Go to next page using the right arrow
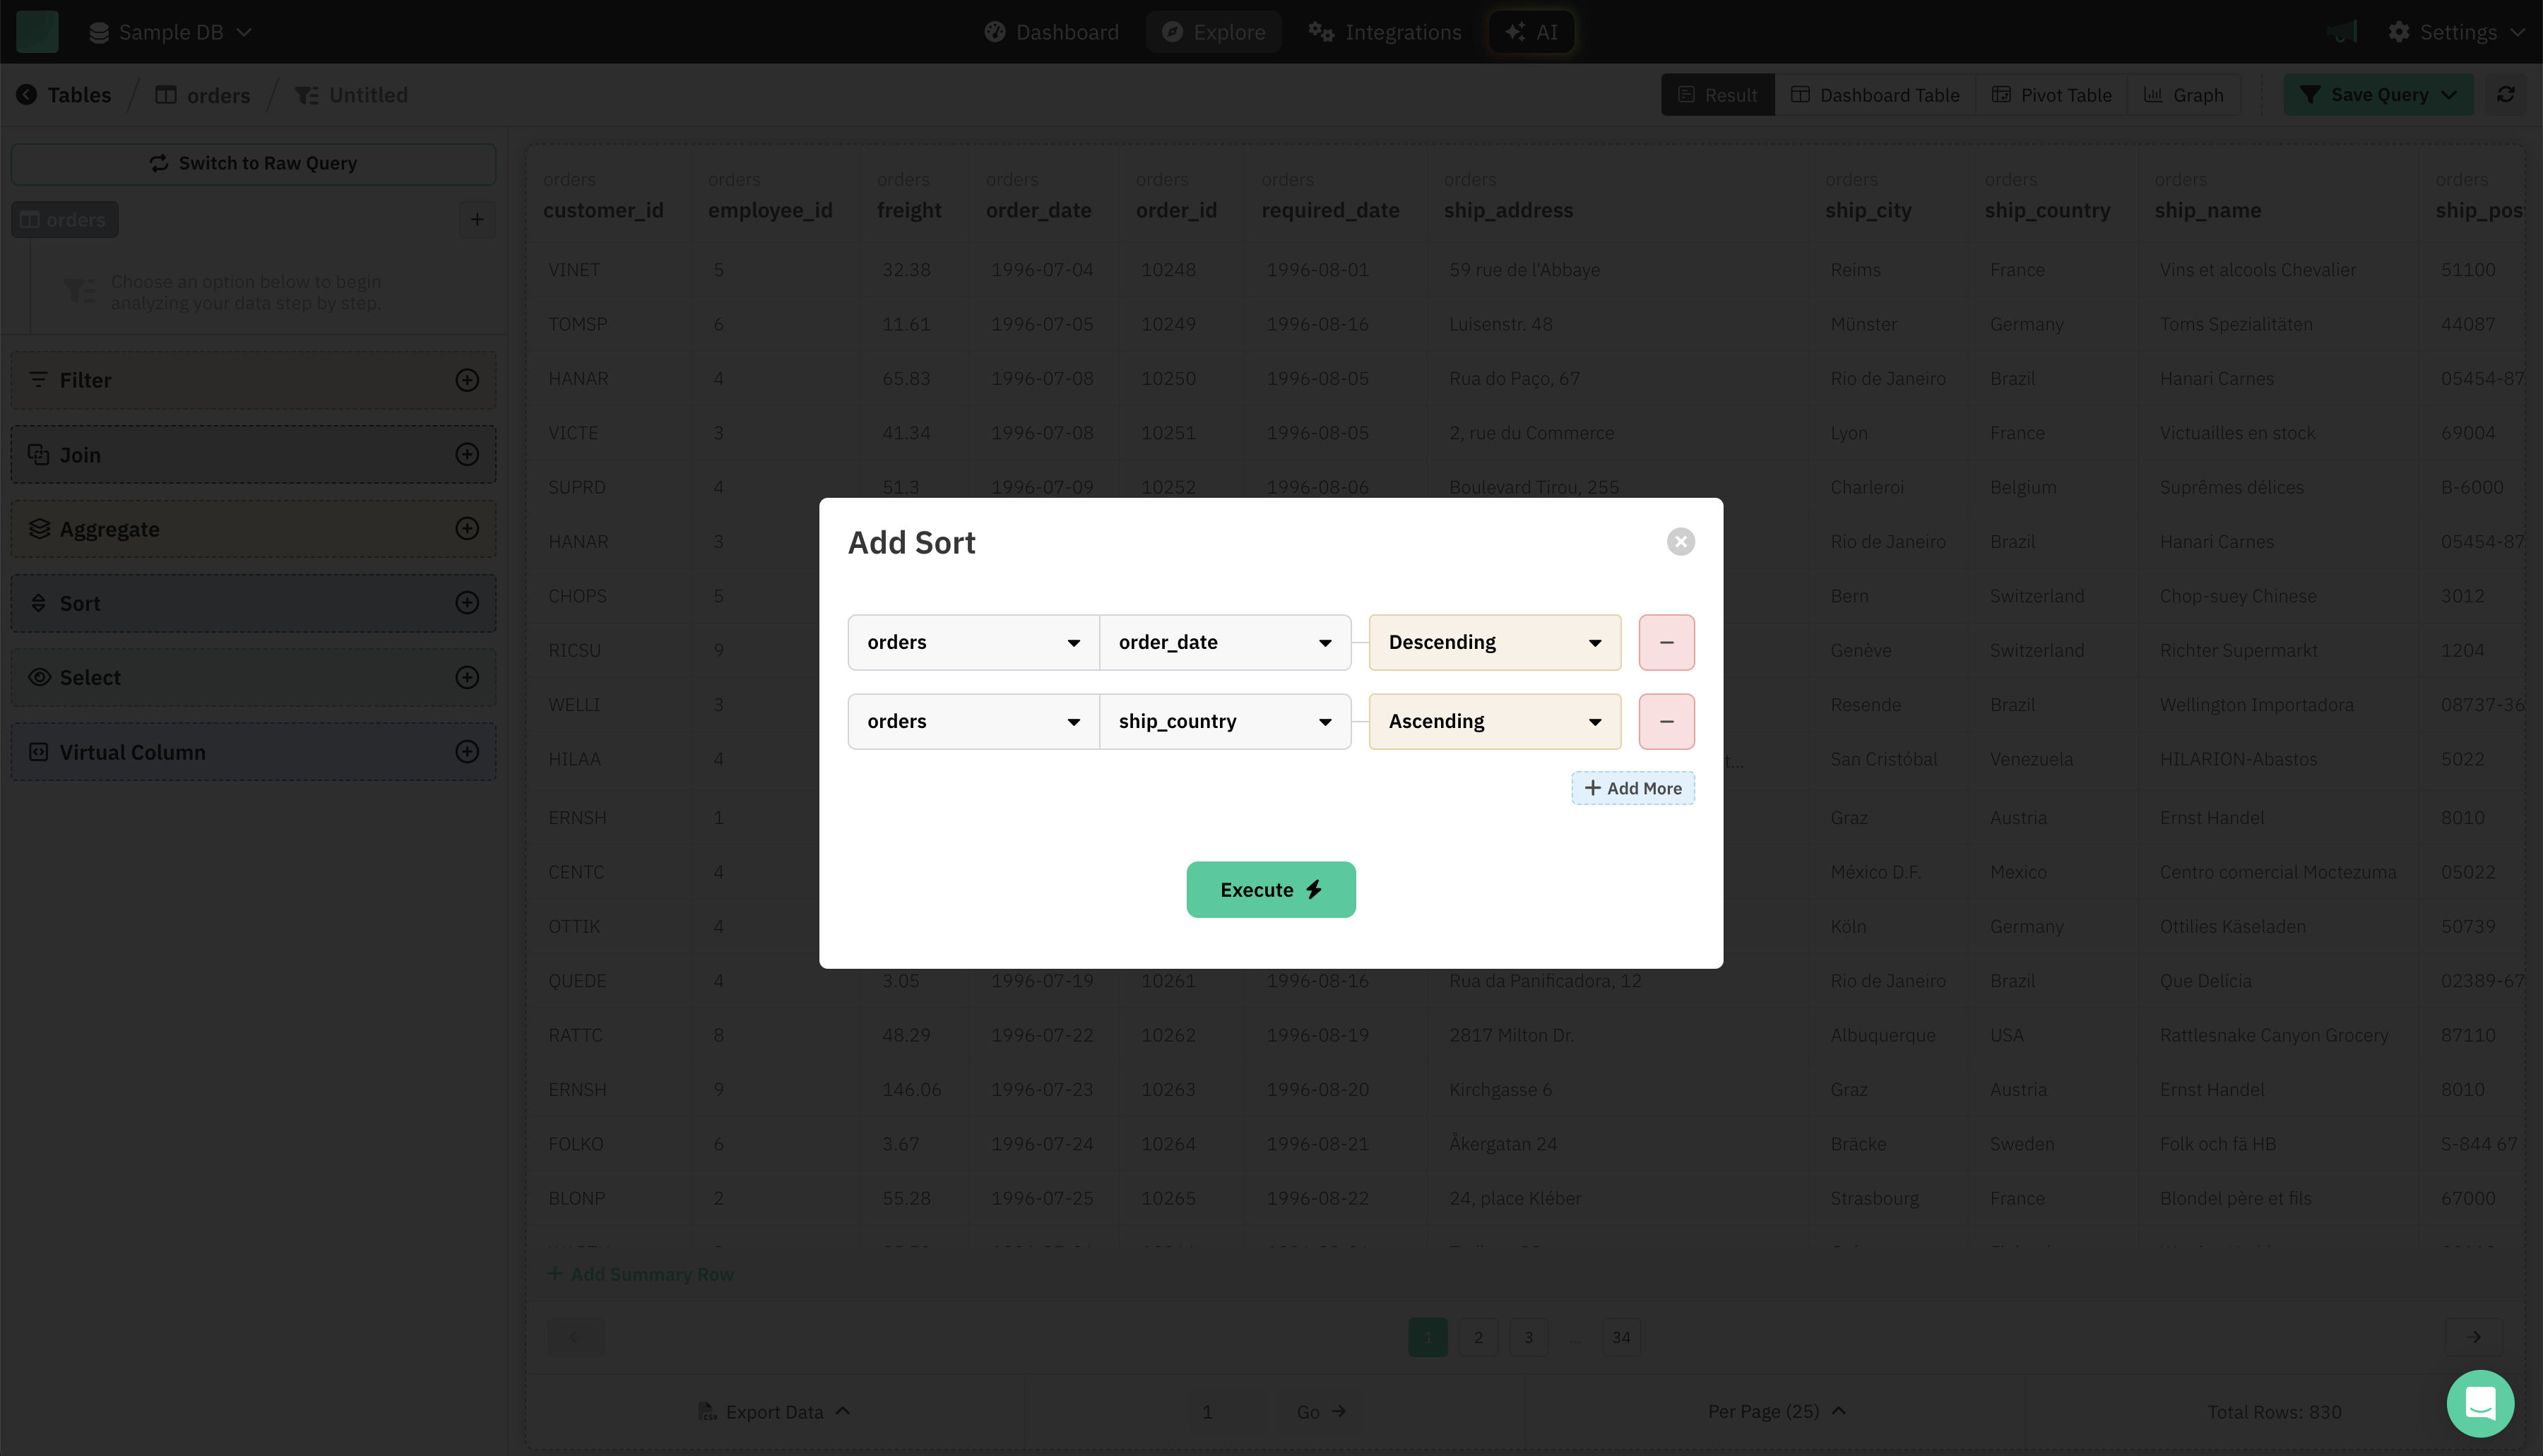This screenshot has height=1456, width=2543. click(2475, 1338)
